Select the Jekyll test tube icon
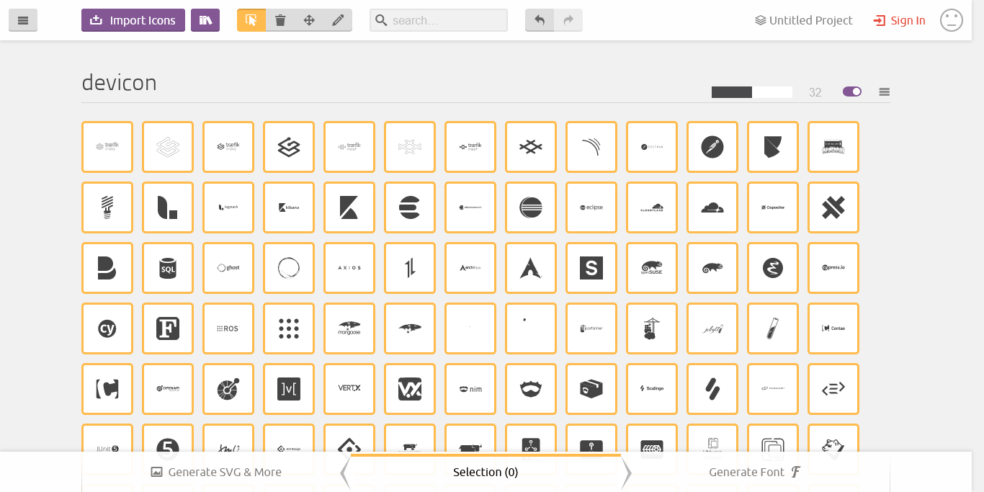This screenshot has width=984, height=492. [773, 328]
